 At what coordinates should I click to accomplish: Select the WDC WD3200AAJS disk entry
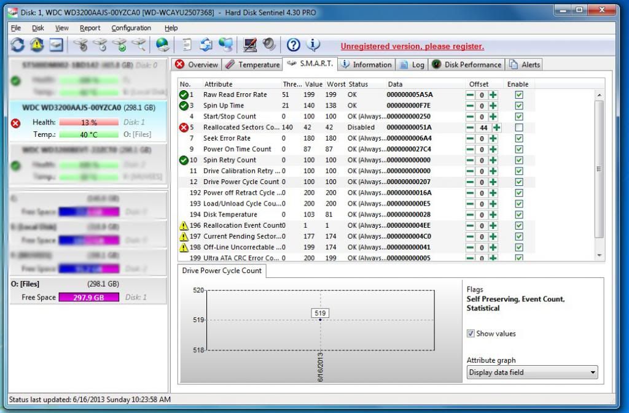tap(88, 107)
